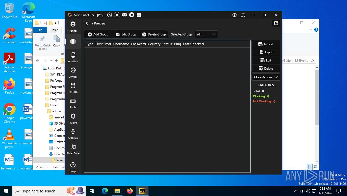Open the Explorer help question mark
The width and height of the screenshot is (347, 196).
click(x=316, y=30)
